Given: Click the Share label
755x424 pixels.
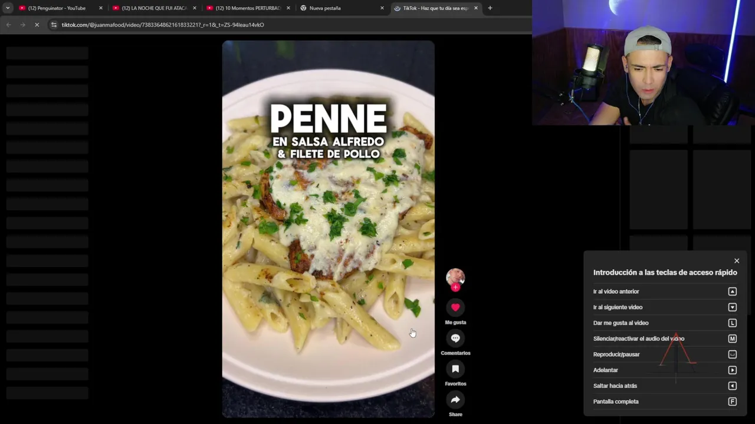Looking at the screenshot, I should point(455,415).
